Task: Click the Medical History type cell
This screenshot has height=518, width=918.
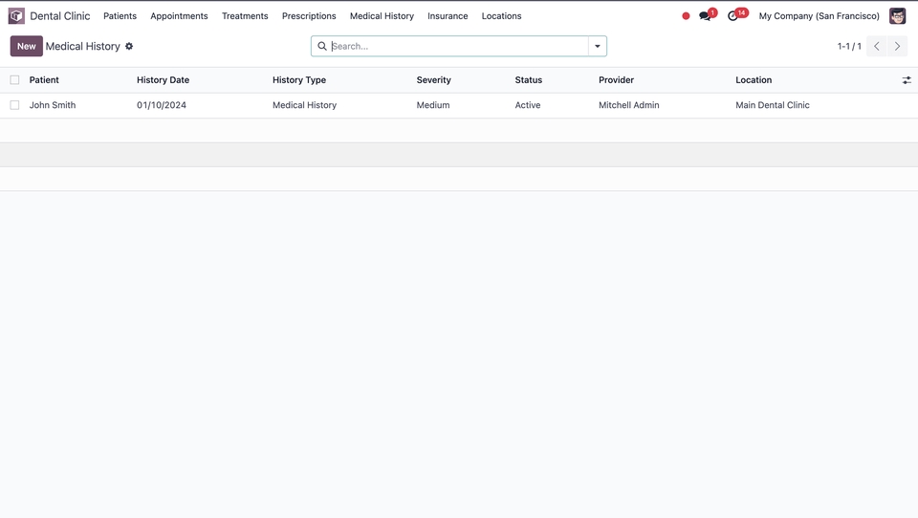Action: click(304, 105)
